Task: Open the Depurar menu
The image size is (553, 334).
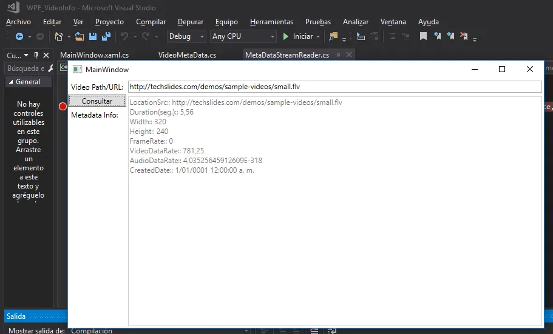Action: coord(191,22)
